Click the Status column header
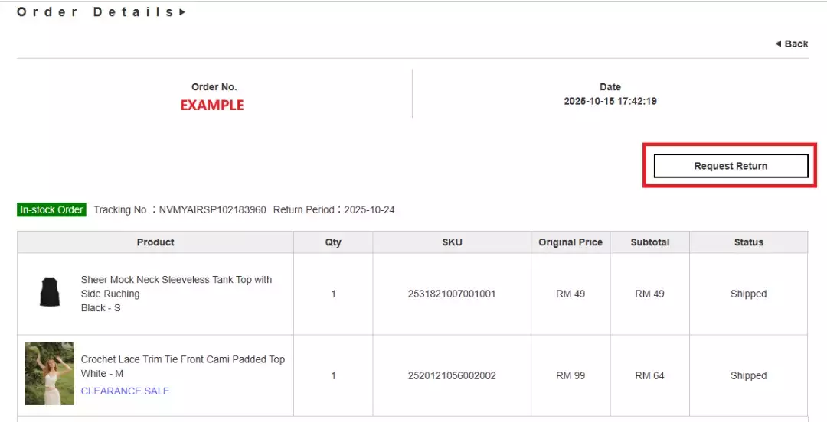The image size is (827, 422). coord(748,242)
